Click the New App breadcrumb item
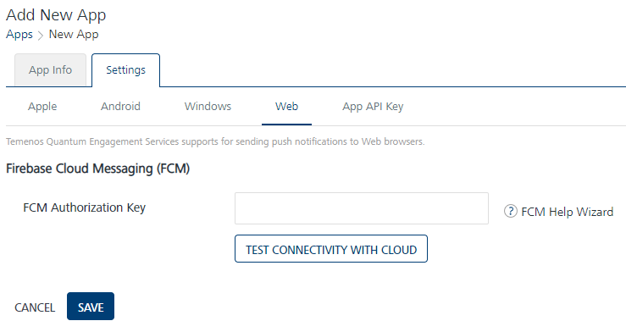This screenshot has width=626, height=332. click(74, 35)
